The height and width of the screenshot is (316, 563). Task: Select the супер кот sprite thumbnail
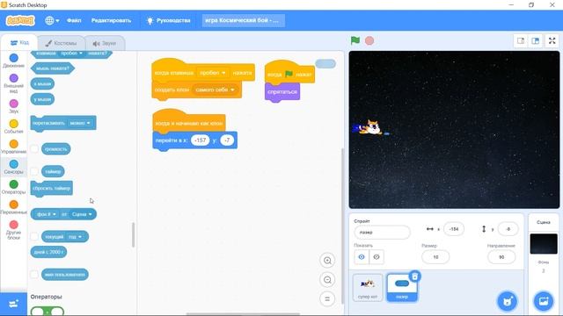368,288
